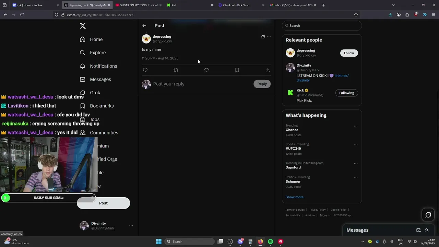Open Bookmarks in X sidebar
The height and width of the screenshot is (247, 439).
(x=97, y=106)
